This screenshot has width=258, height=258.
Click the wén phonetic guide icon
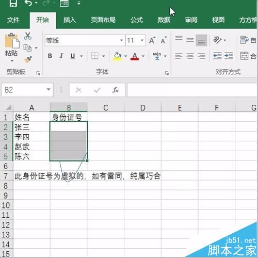coord(157,56)
